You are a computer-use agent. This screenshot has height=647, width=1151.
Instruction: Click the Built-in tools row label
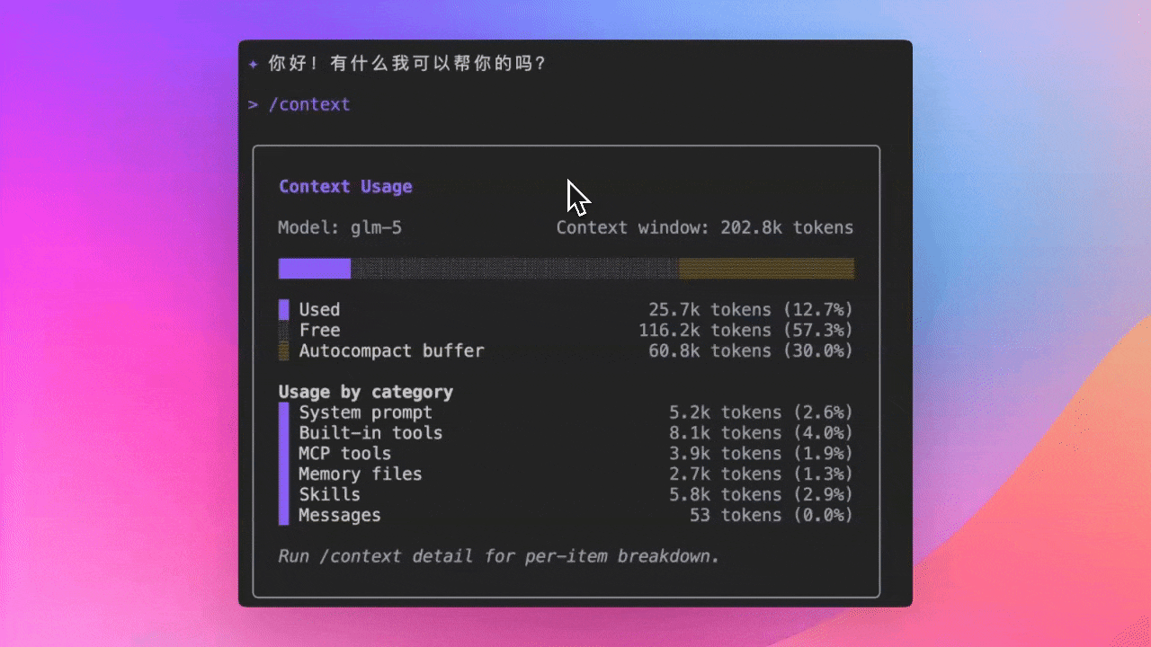click(x=370, y=433)
